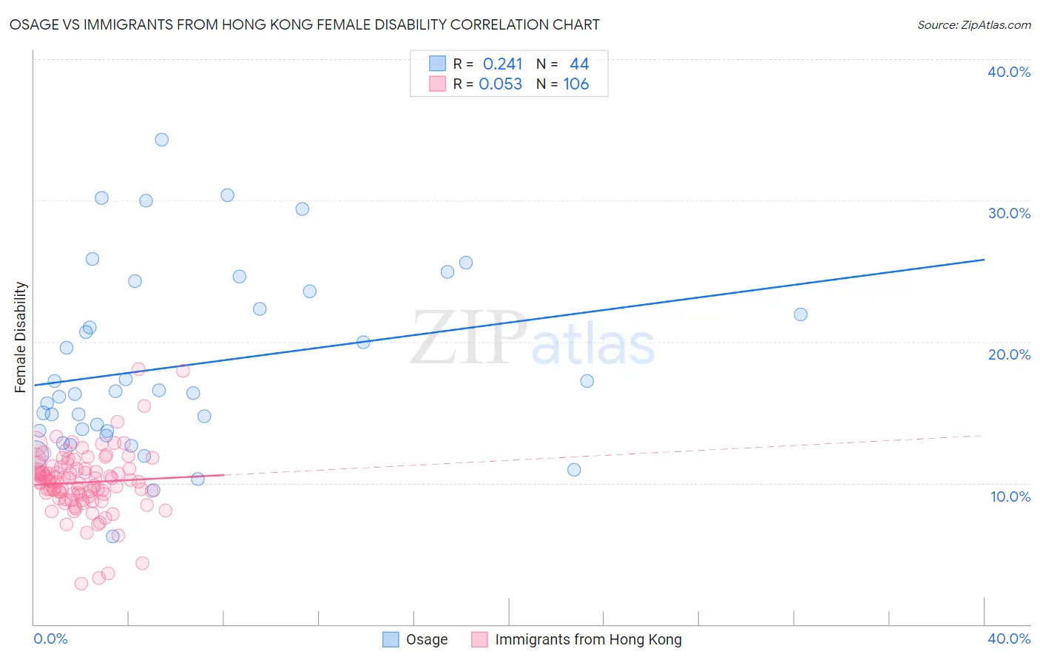Click the 40.0% x-axis label
This screenshot has height=660, width=1040.
(x=1009, y=639)
